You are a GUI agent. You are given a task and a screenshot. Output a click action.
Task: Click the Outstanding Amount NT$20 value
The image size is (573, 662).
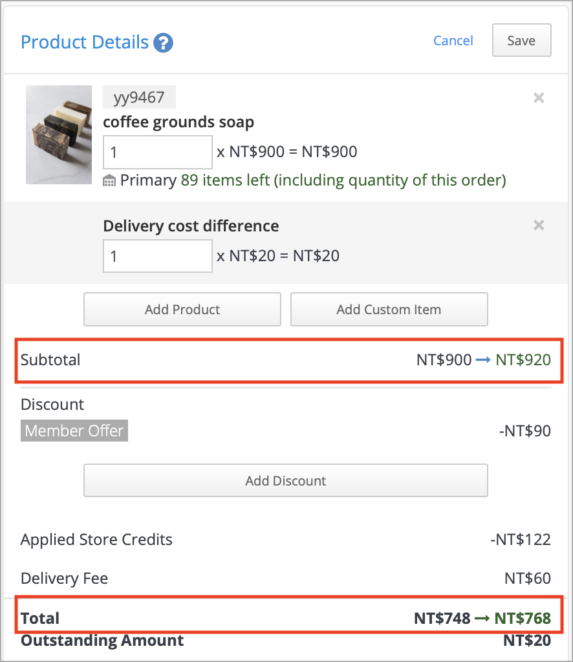coord(527,641)
